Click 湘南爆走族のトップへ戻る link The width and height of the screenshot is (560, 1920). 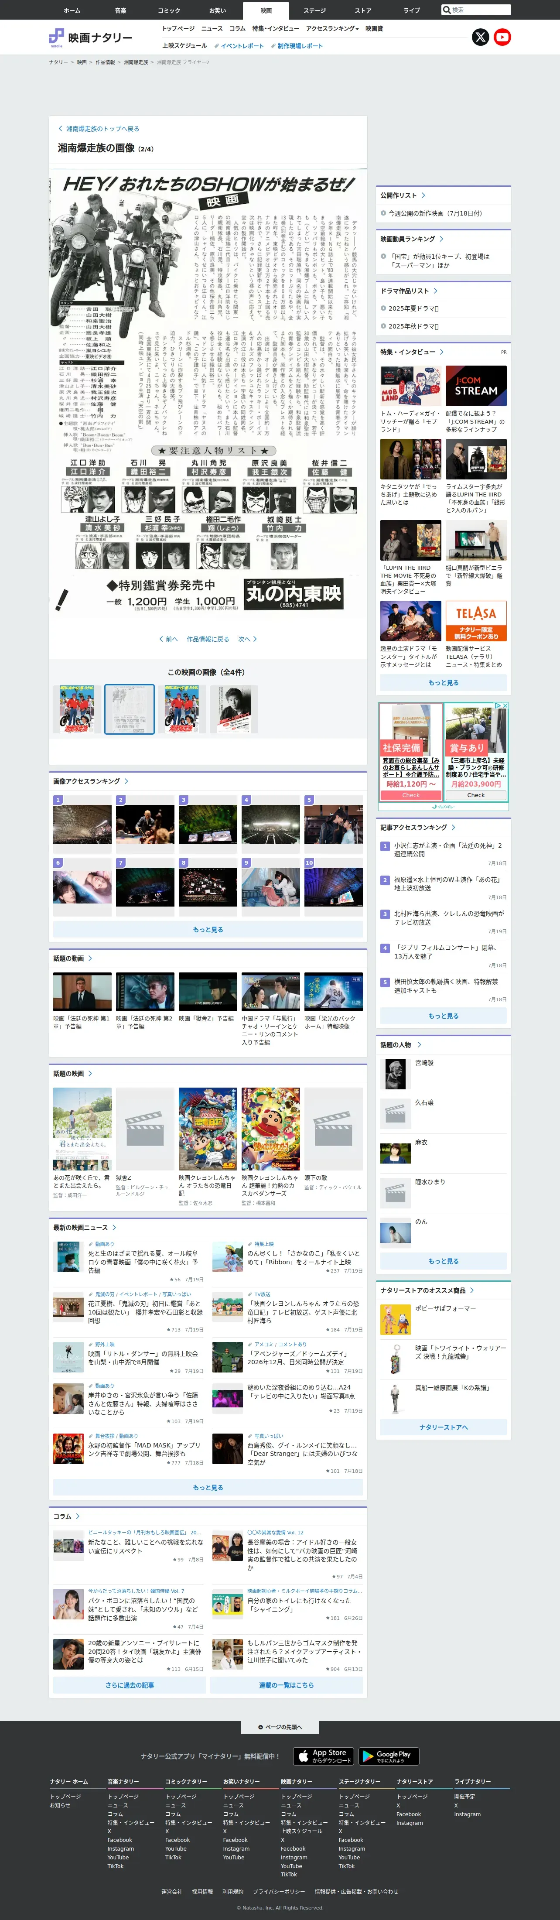point(98,129)
